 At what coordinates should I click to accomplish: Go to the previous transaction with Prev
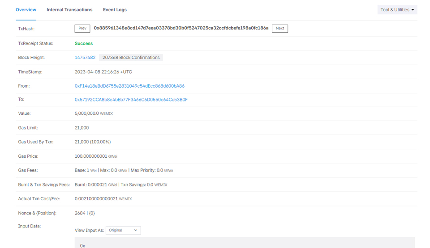coord(82,29)
